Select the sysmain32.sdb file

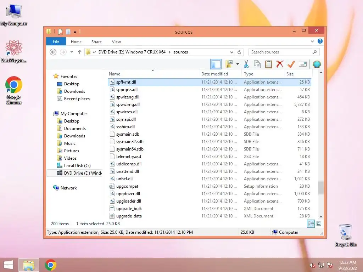[209, 142]
